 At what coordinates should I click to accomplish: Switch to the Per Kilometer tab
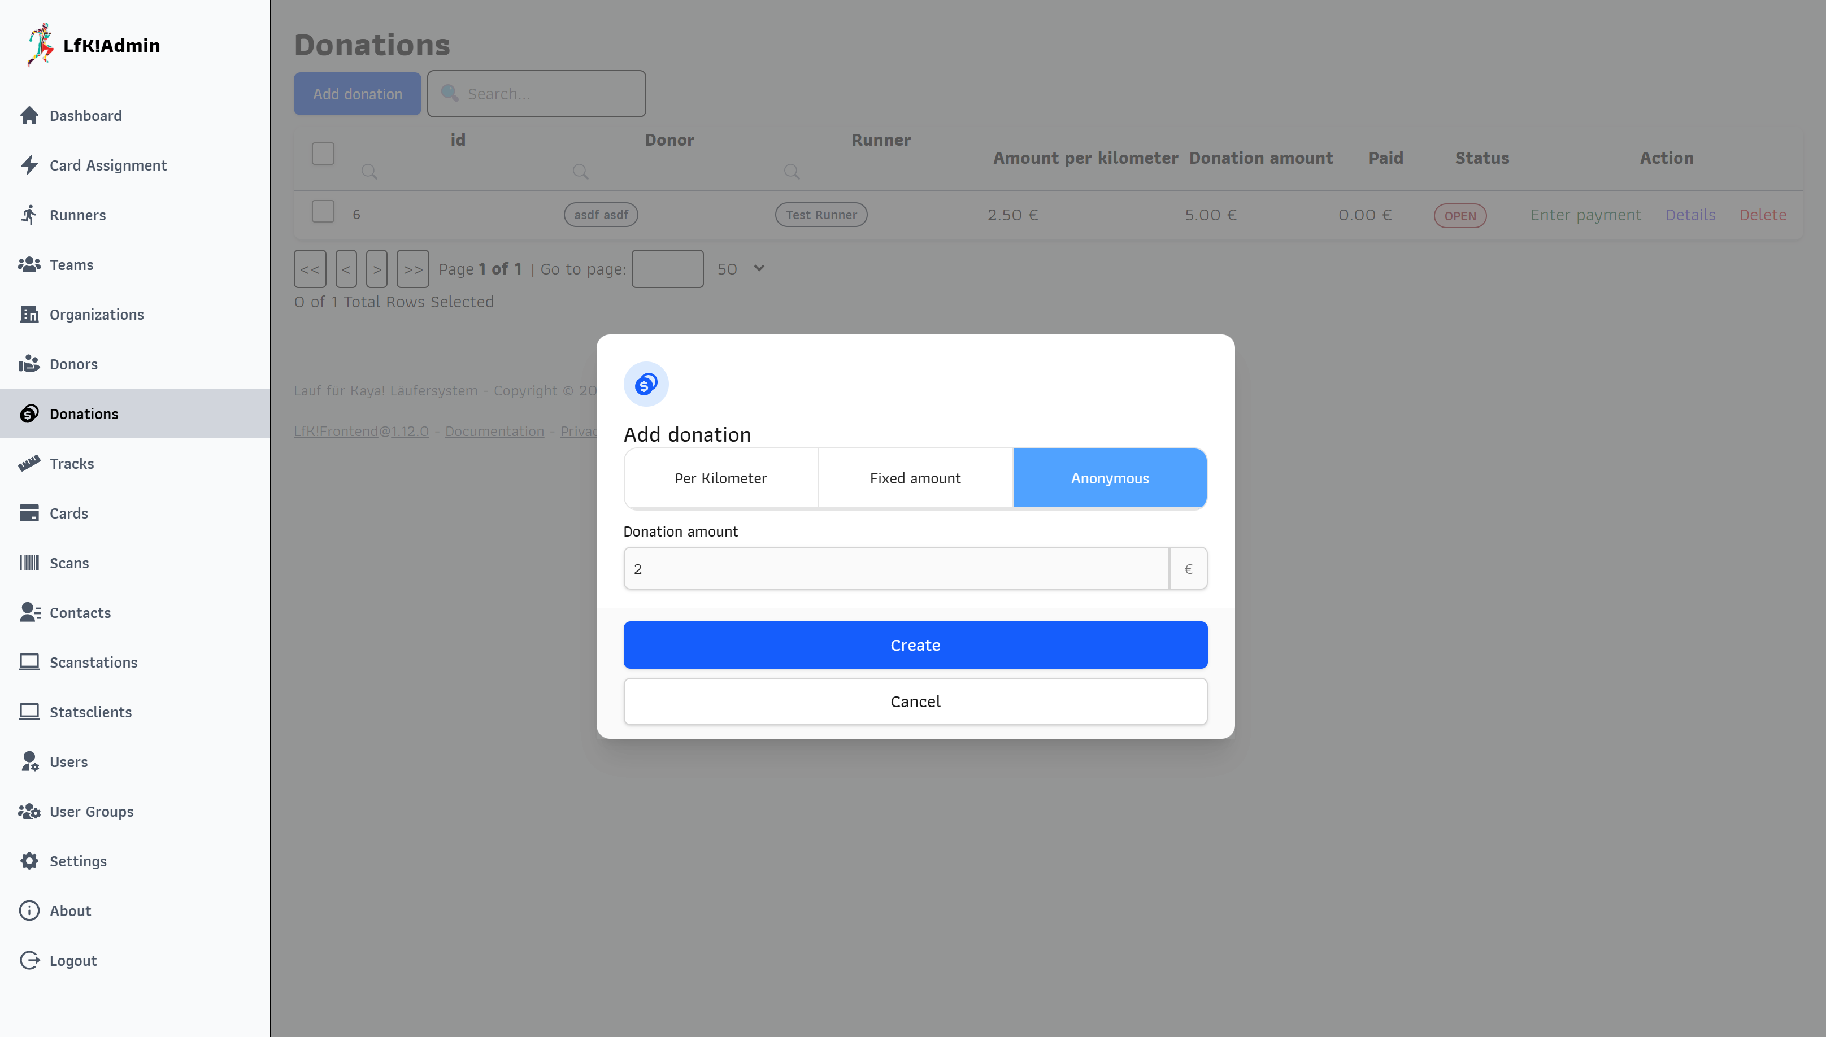click(720, 478)
